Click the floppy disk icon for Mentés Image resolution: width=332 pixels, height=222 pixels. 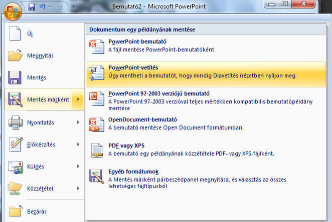point(15,77)
